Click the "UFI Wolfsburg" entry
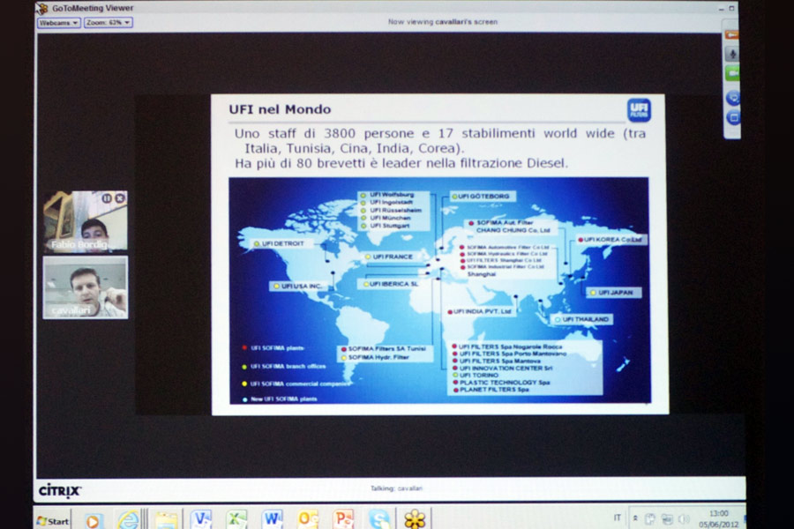This screenshot has height=529, width=794. (392, 194)
